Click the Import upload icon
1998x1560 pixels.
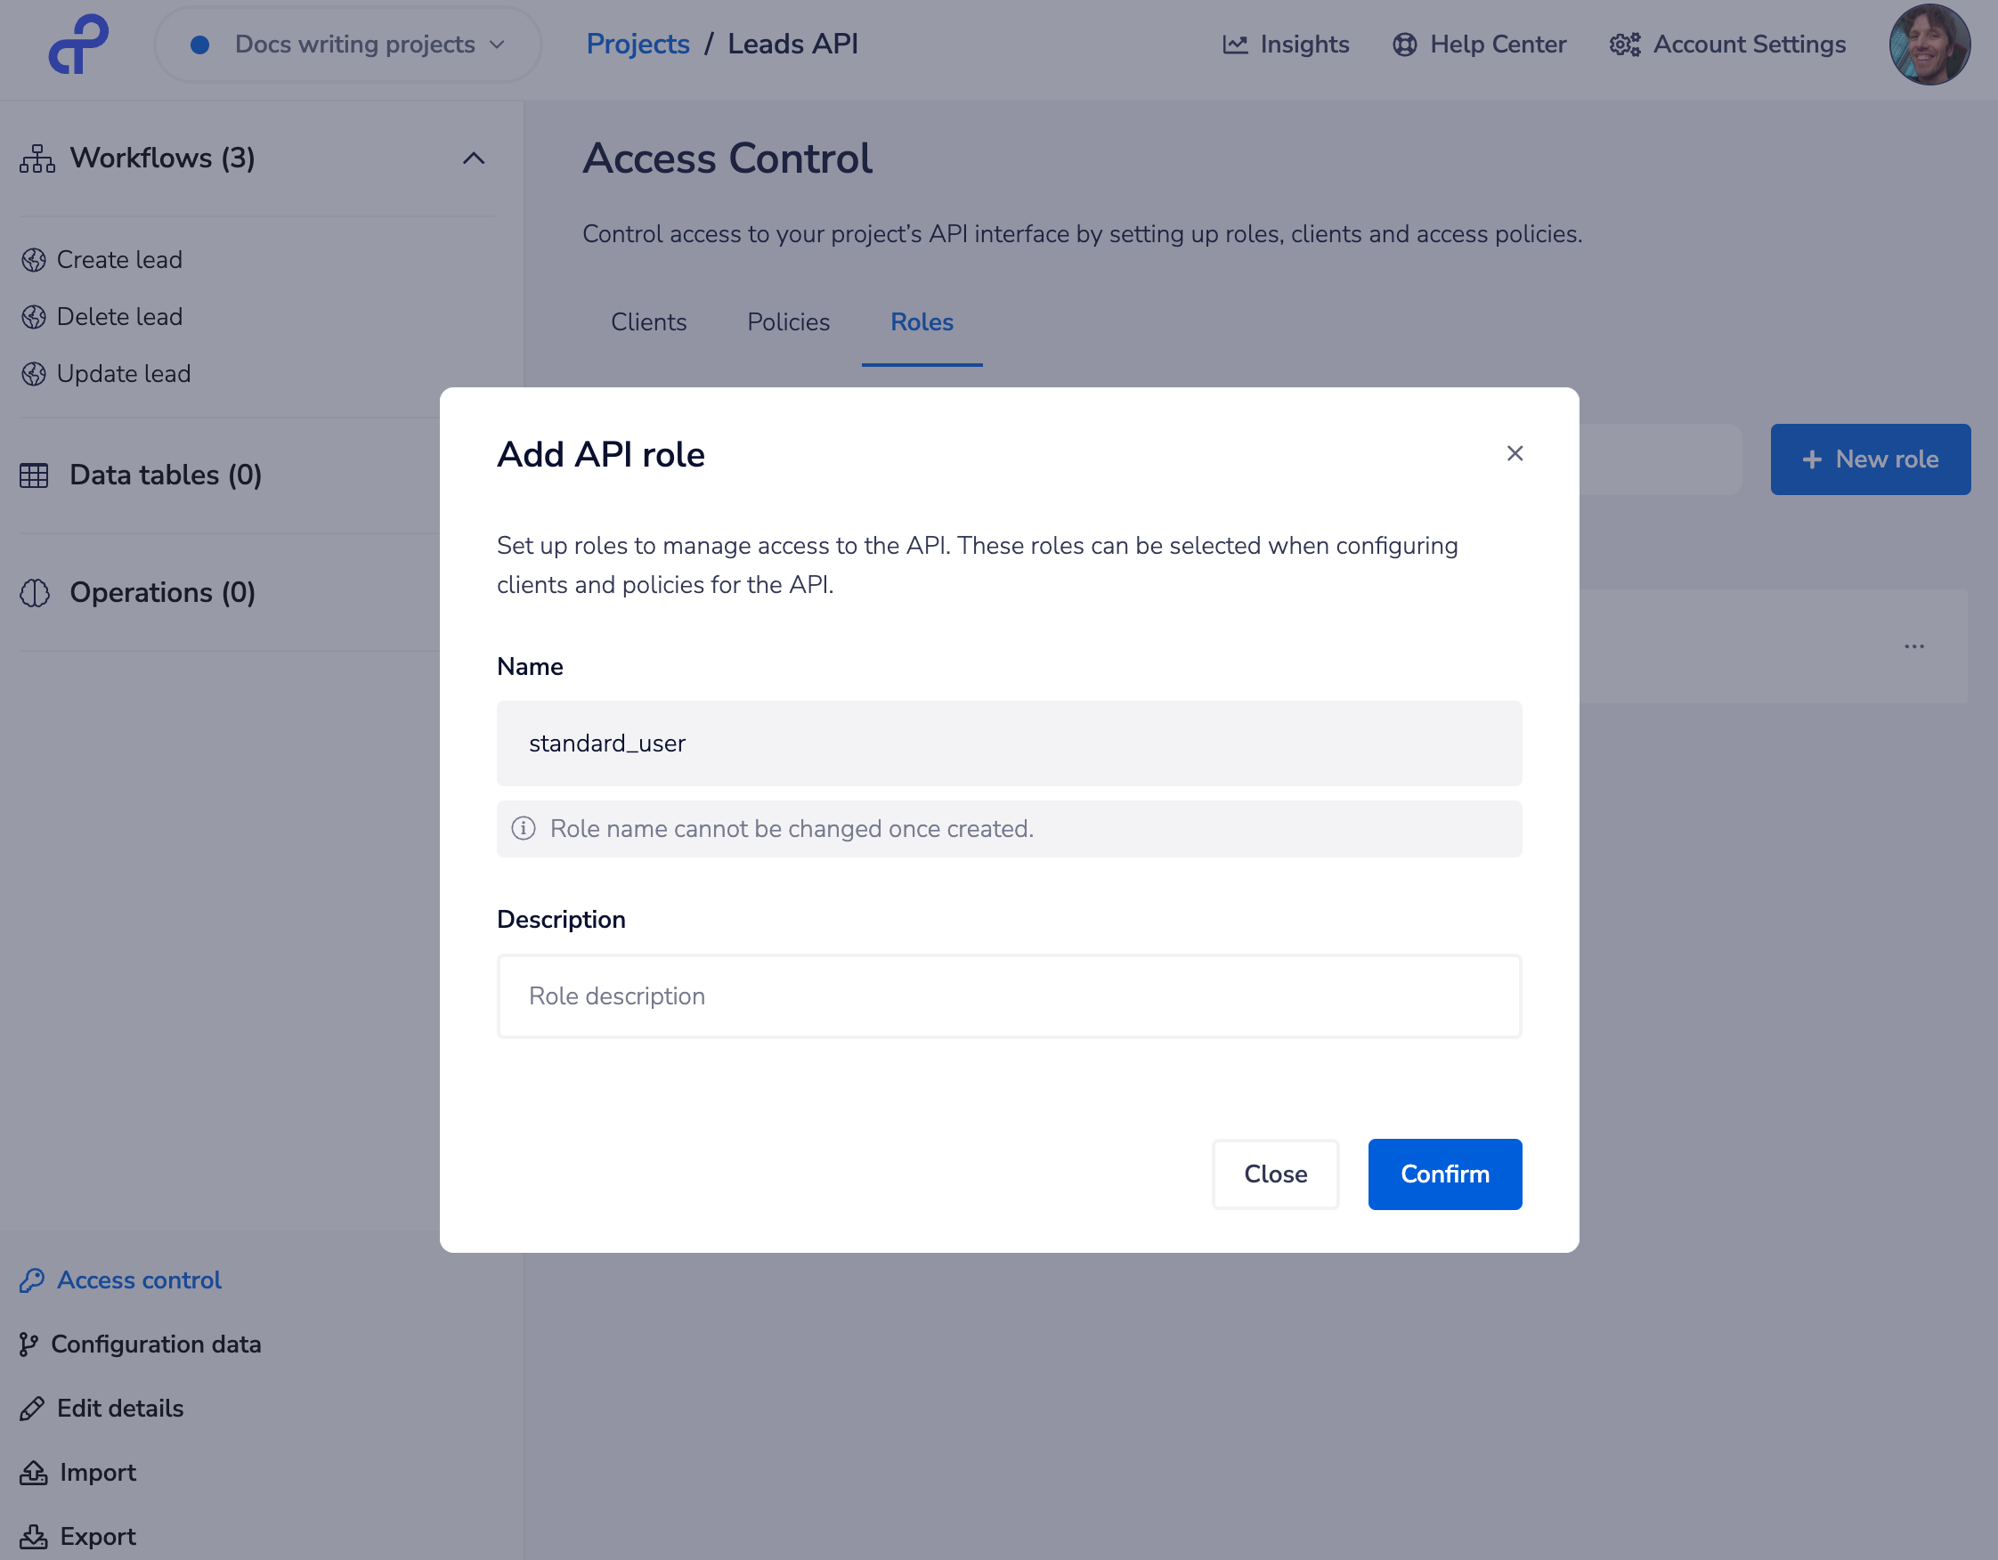point(34,1472)
